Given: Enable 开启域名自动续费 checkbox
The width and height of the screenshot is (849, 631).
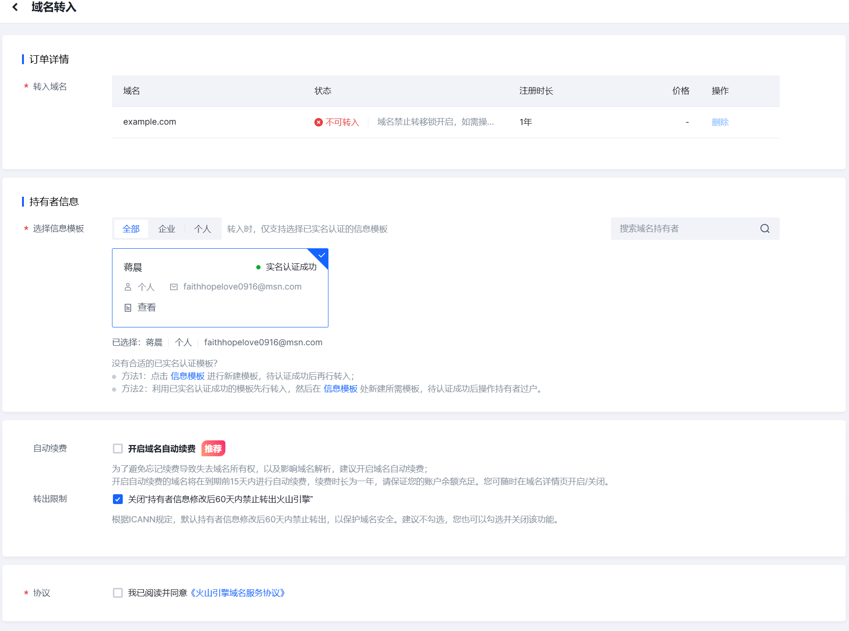Looking at the screenshot, I should pyautogui.click(x=118, y=449).
